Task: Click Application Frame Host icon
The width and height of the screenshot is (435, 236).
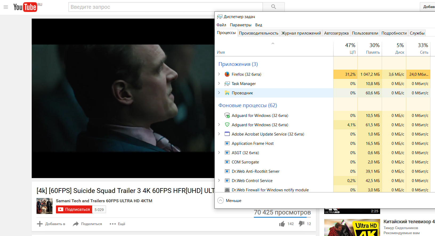Action: [x=227, y=143]
